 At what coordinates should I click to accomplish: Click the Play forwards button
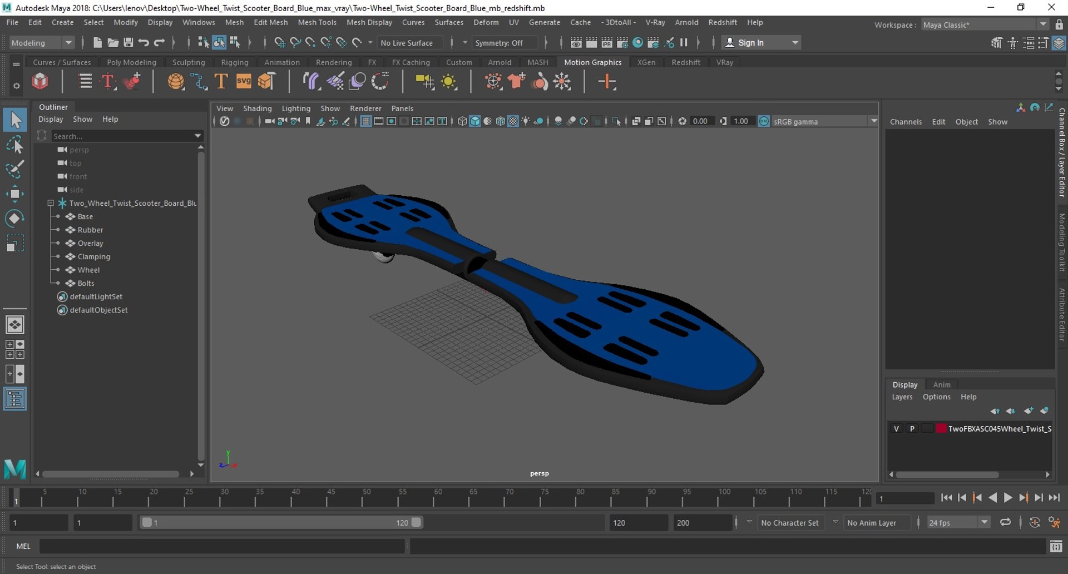pyautogui.click(x=1007, y=498)
